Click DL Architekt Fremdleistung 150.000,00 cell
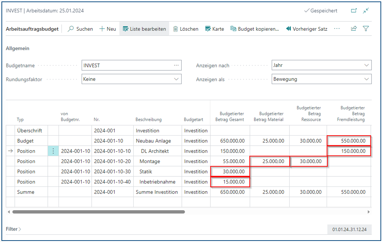383x242 pixels. coord(349,151)
